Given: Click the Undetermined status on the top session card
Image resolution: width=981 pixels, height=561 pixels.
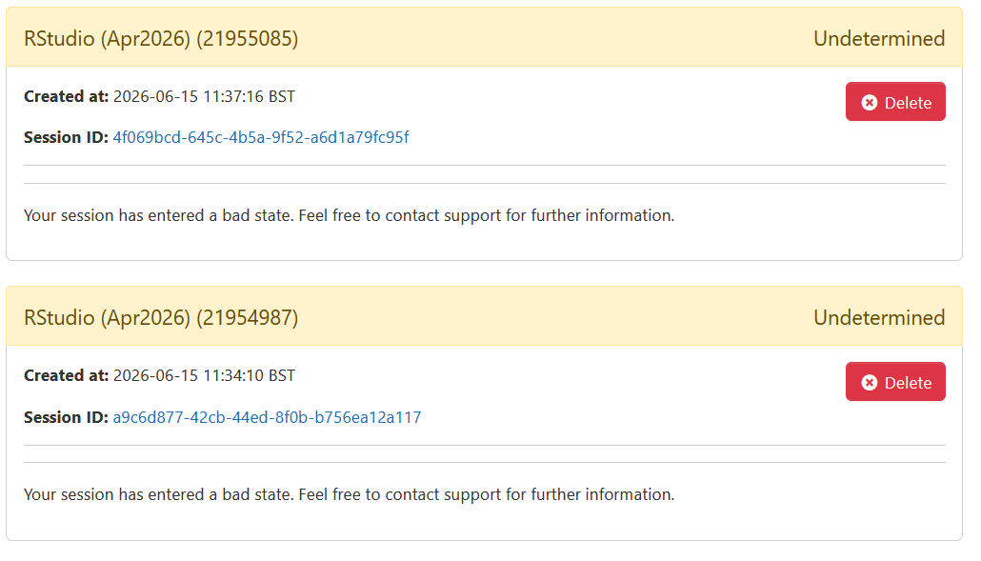Looking at the screenshot, I should pos(879,39).
